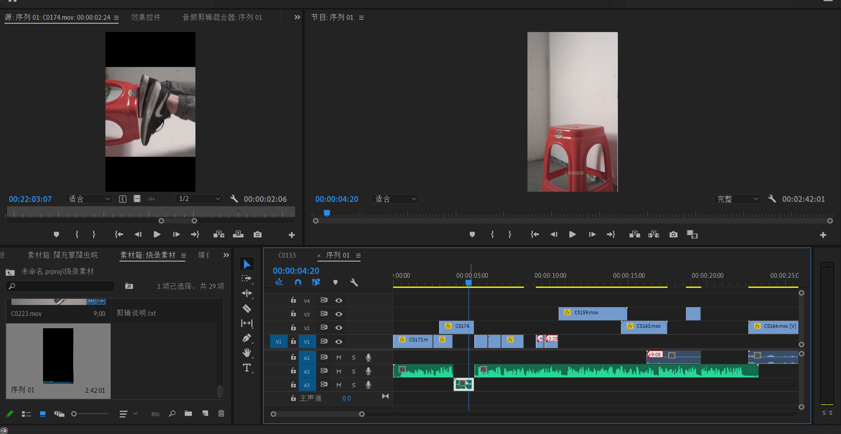Viewport: 841px width, 434px height.
Task: Select the Ripple Edit tool
Action: (247, 293)
